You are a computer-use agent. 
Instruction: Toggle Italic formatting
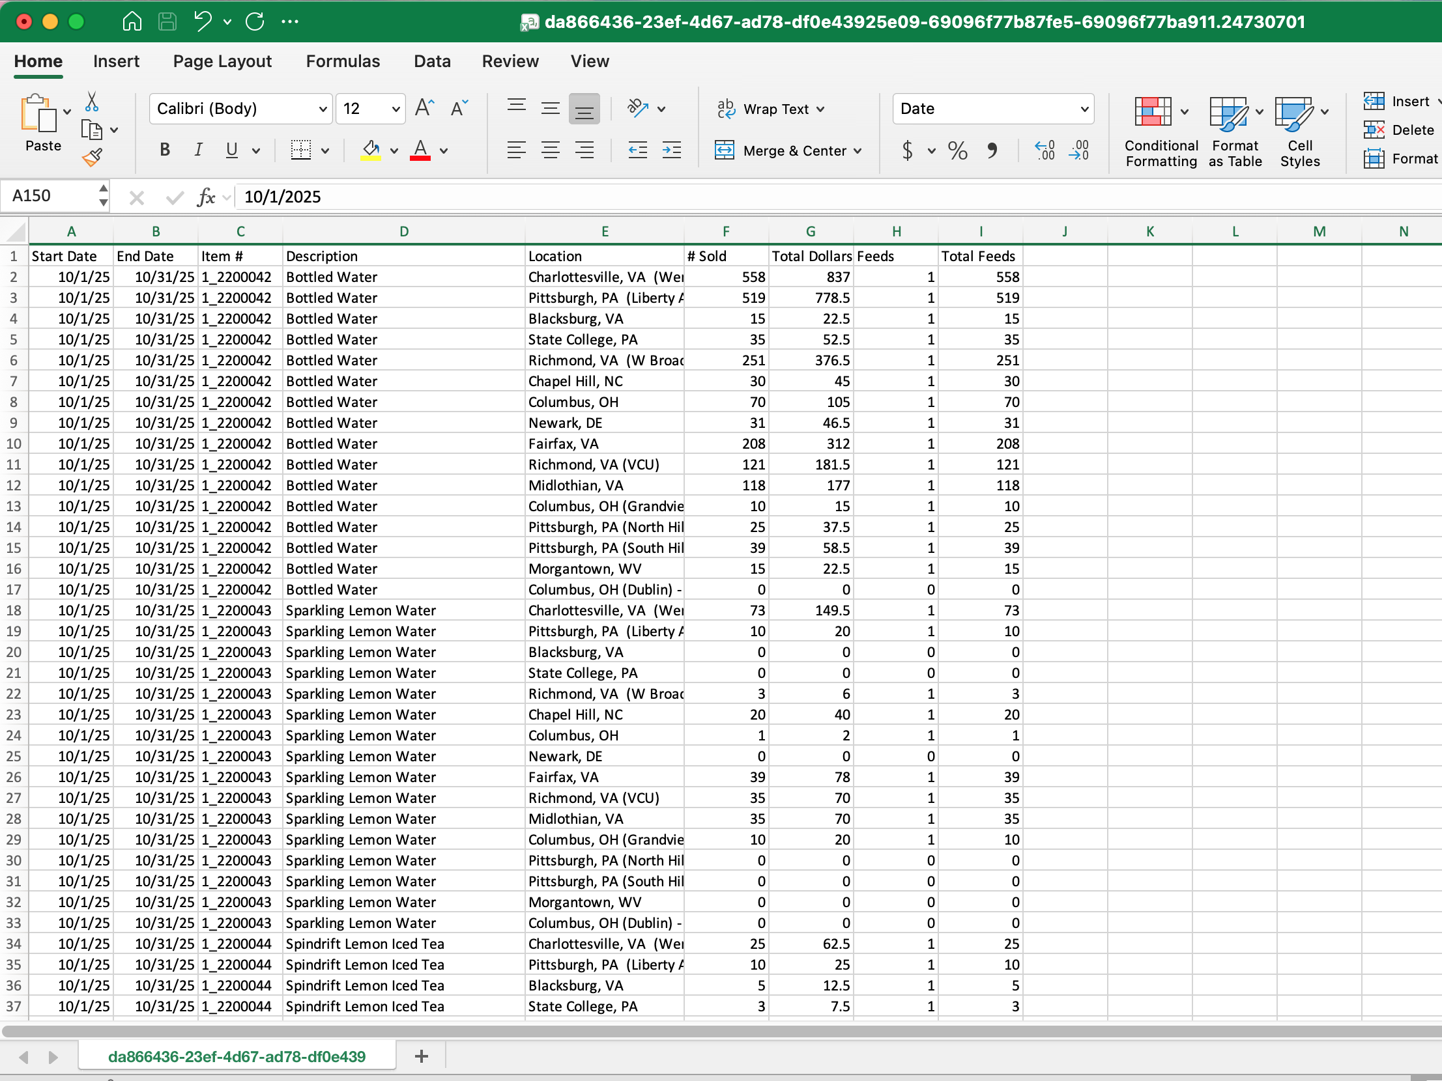tap(198, 150)
